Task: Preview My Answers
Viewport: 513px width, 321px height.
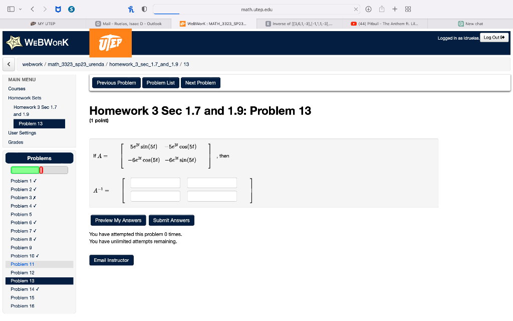Action: [118, 221]
